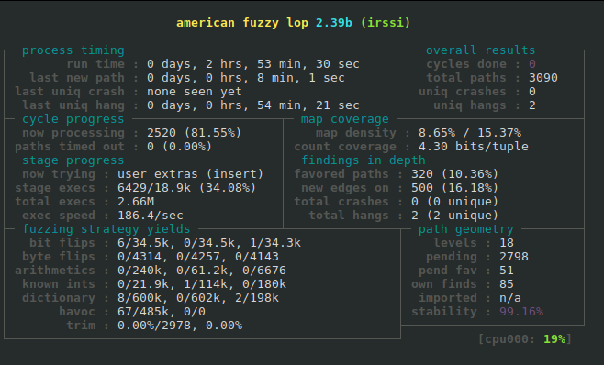
Task: Select the run time value
Action: (x=253, y=64)
